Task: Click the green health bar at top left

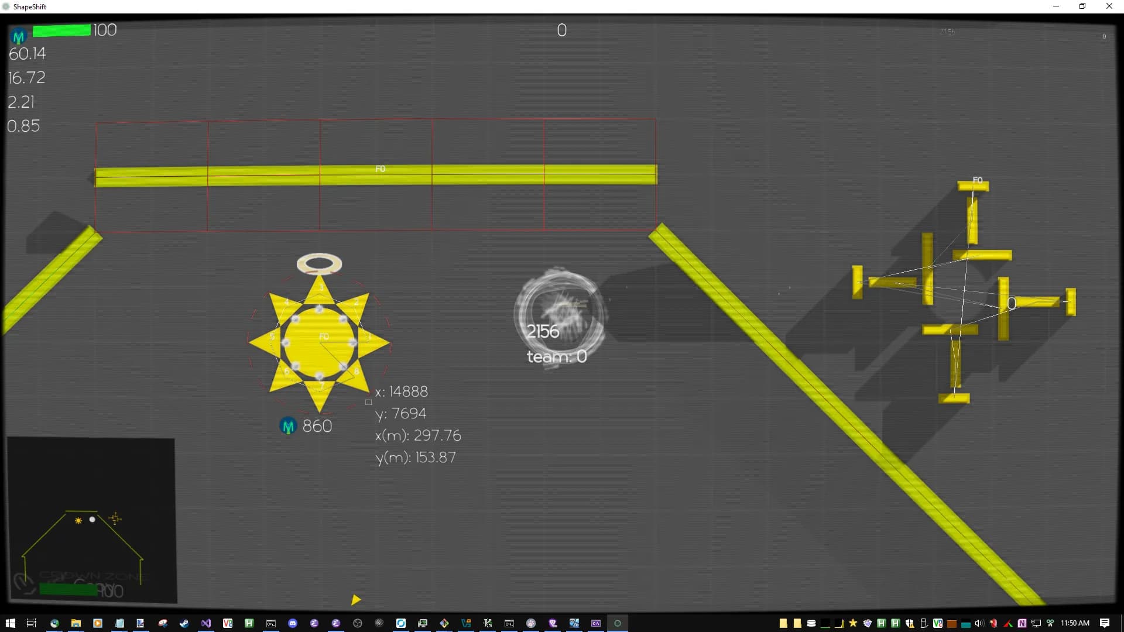Action: coord(61,30)
